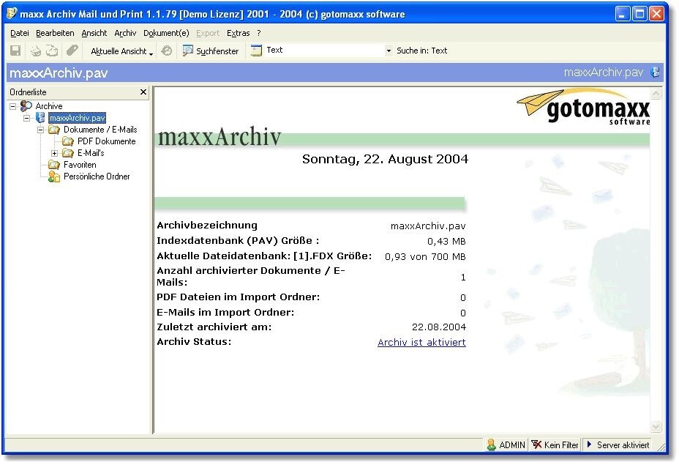Click the Suchfenster button label
Screen dimensions: 679x465
[x=217, y=51]
